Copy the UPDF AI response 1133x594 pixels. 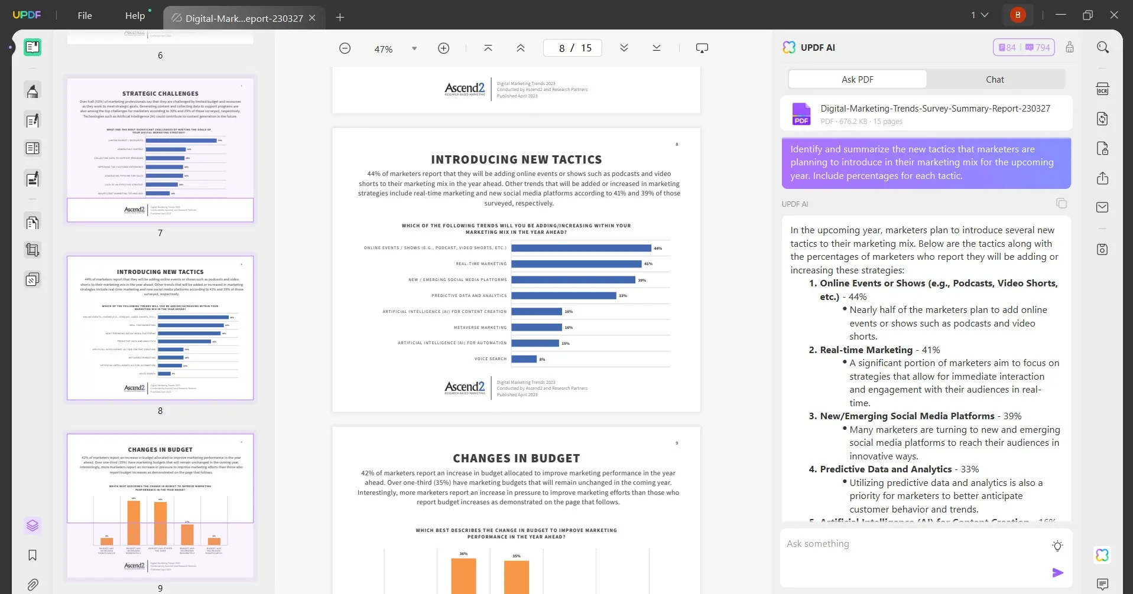pos(1061,204)
